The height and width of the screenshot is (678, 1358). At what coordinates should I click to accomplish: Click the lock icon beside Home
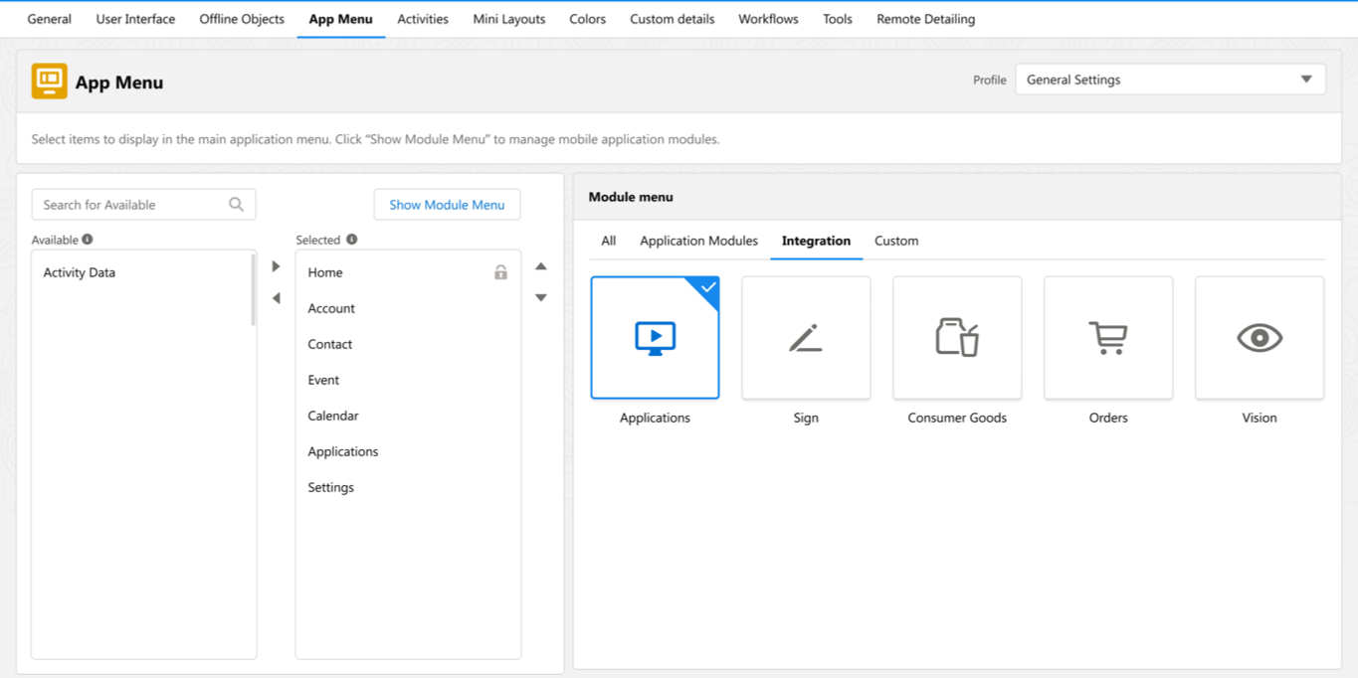pos(502,270)
